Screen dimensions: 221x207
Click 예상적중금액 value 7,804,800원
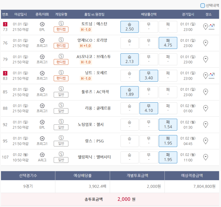coord(204,186)
